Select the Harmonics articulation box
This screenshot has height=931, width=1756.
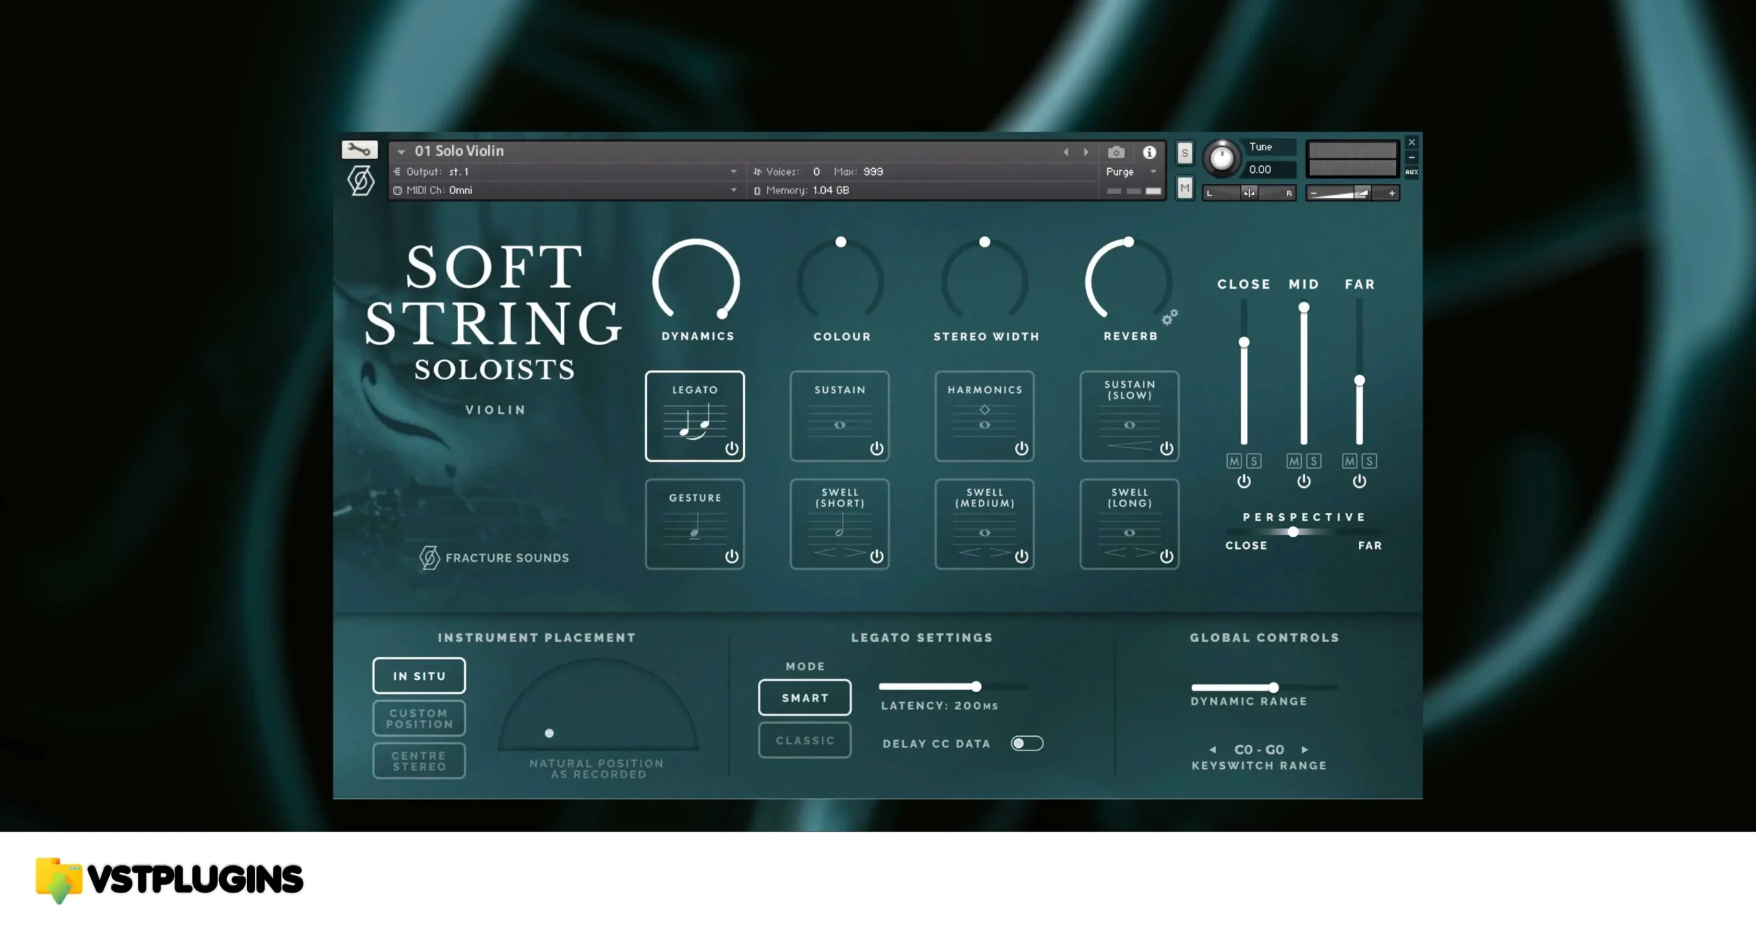(x=984, y=416)
